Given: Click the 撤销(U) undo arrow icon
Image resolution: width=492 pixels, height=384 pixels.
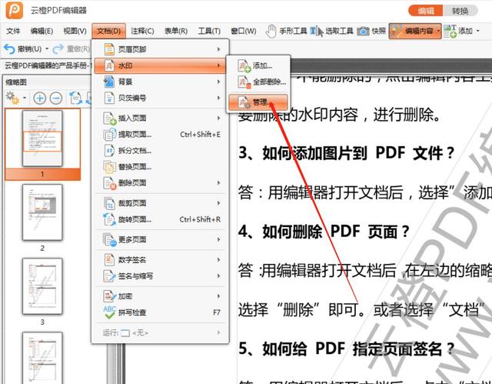Looking at the screenshot, I should pyautogui.click(x=9, y=49).
